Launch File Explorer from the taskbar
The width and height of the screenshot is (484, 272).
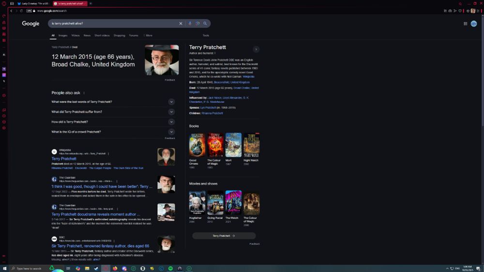(x=87, y=268)
